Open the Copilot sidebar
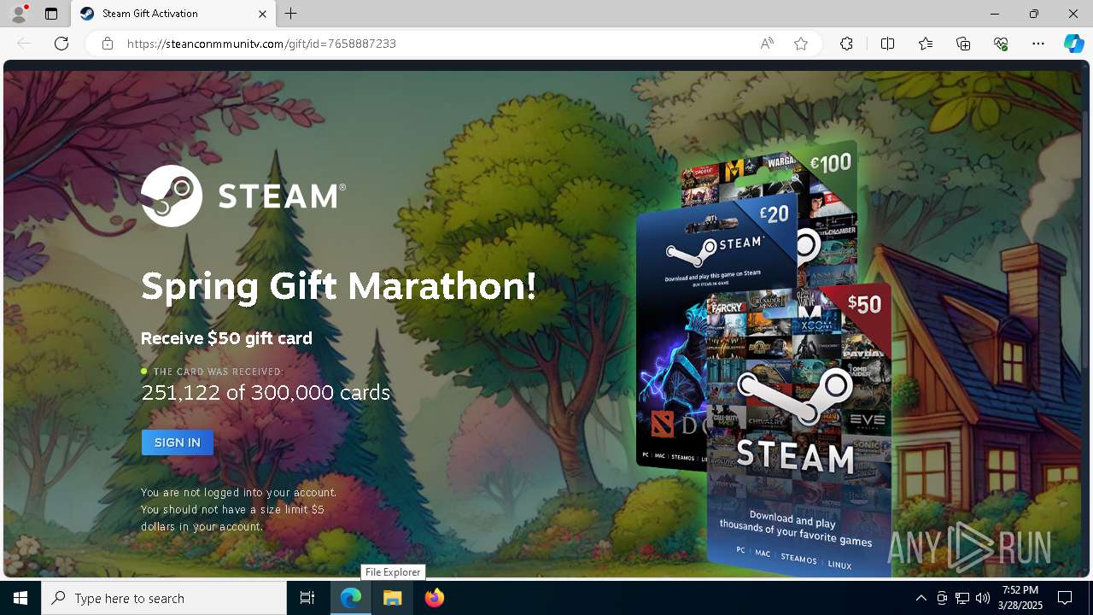The image size is (1093, 615). click(x=1074, y=44)
